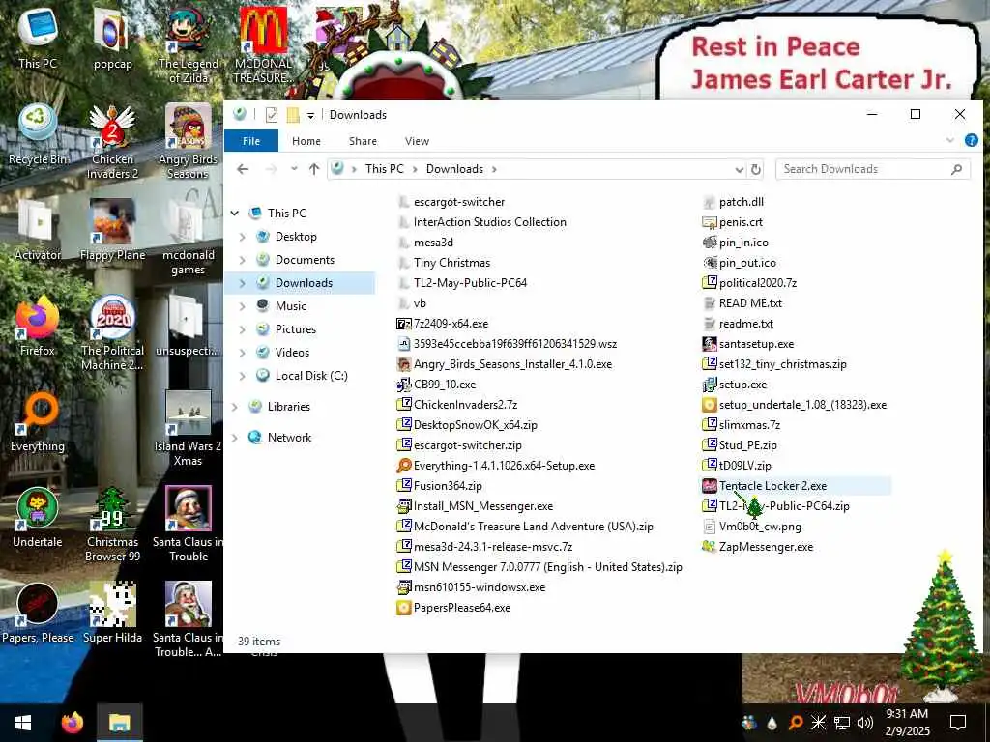Image resolution: width=990 pixels, height=742 pixels.
Task: Open Super Hilda desktop shortcut
Action: tap(112, 614)
